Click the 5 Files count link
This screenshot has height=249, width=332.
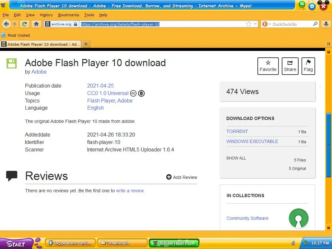pyautogui.click(x=300, y=160)
